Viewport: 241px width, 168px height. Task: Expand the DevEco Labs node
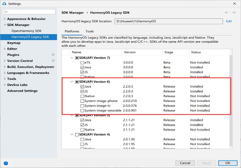click(5, 85)
